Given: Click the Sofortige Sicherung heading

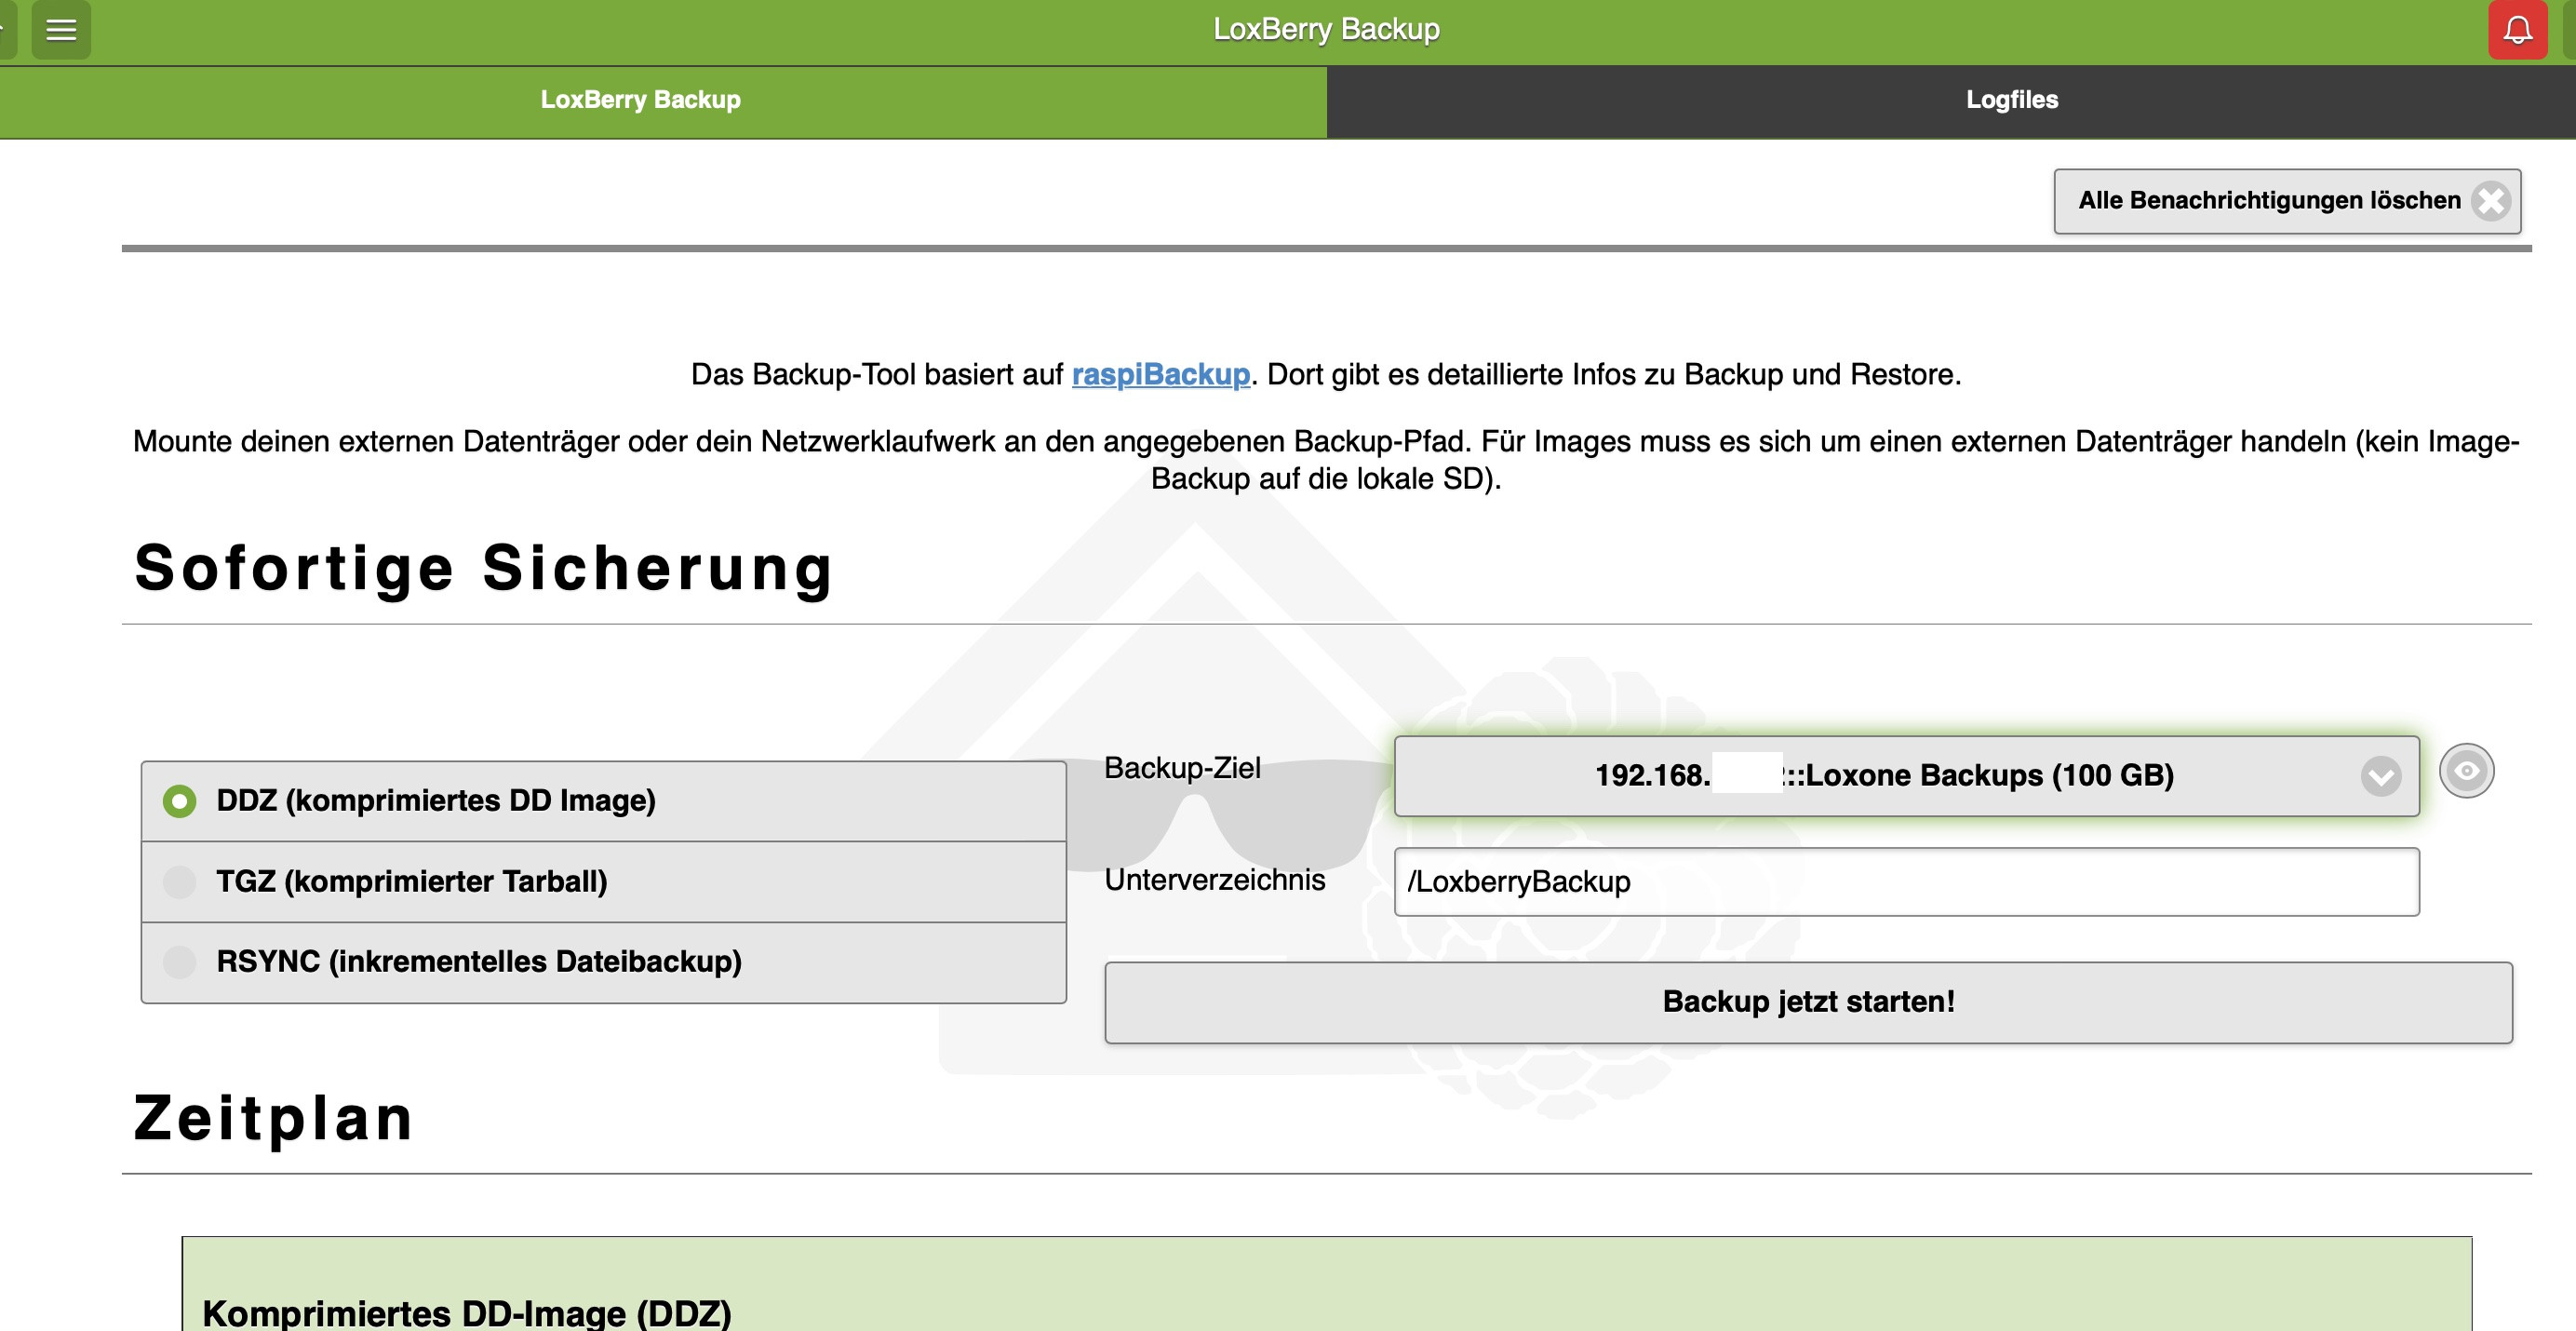Looking at the screenshot, I should [484, 568].
